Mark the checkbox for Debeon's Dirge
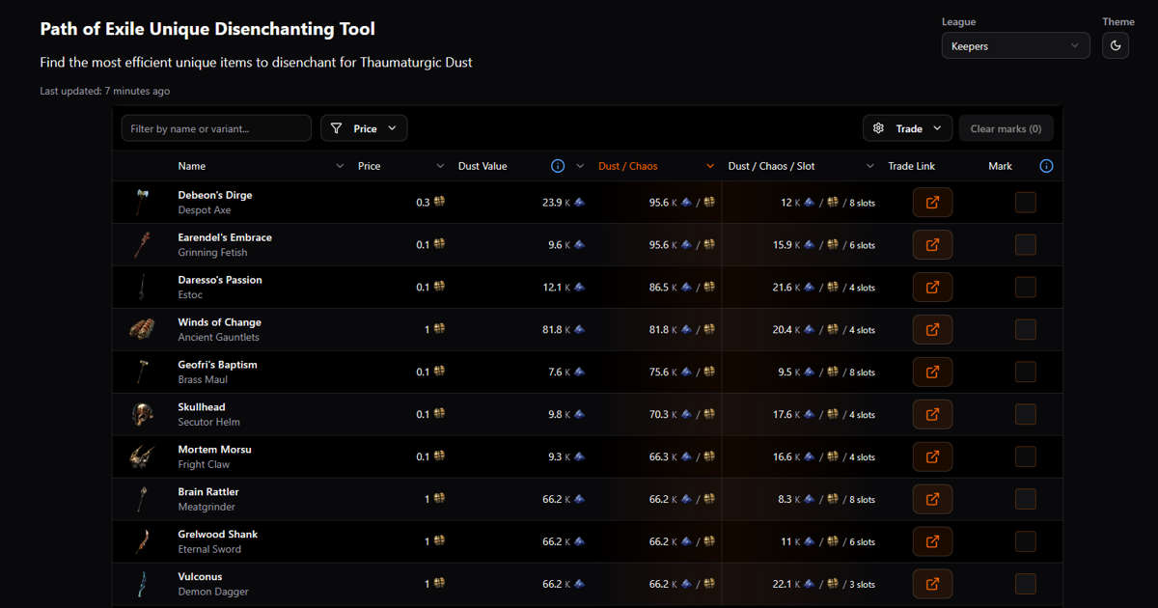Image resolution: width=1158 pixels, height=608 pixels. pos(1025,202)
